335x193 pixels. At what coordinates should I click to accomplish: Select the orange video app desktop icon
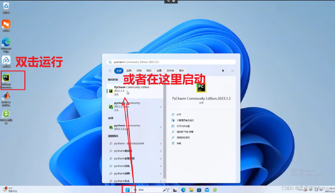6,26
